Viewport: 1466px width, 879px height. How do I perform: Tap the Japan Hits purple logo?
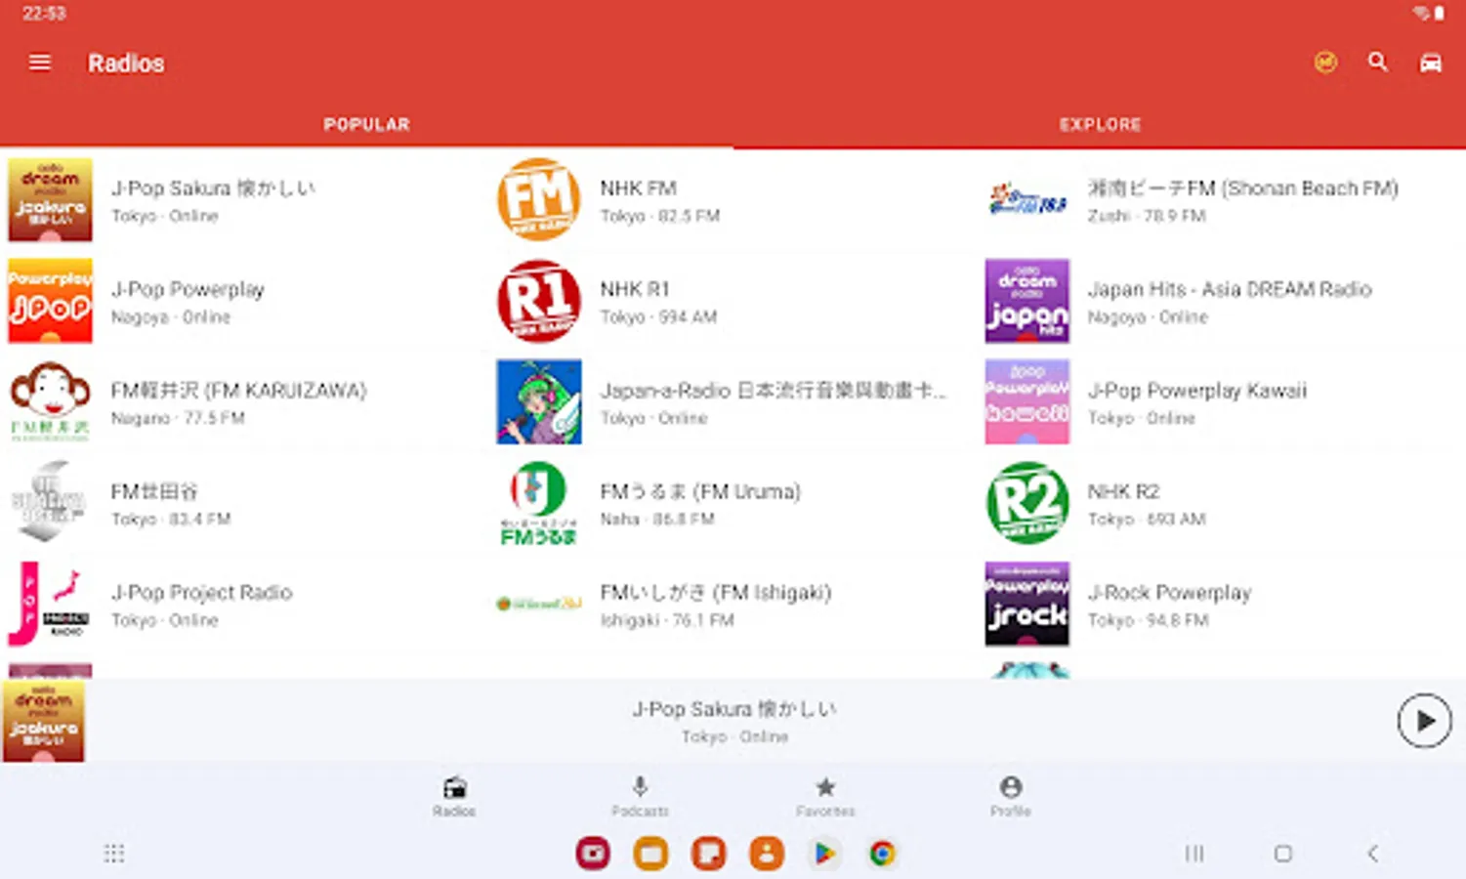pyautogui.click(x=1026, y=301)
